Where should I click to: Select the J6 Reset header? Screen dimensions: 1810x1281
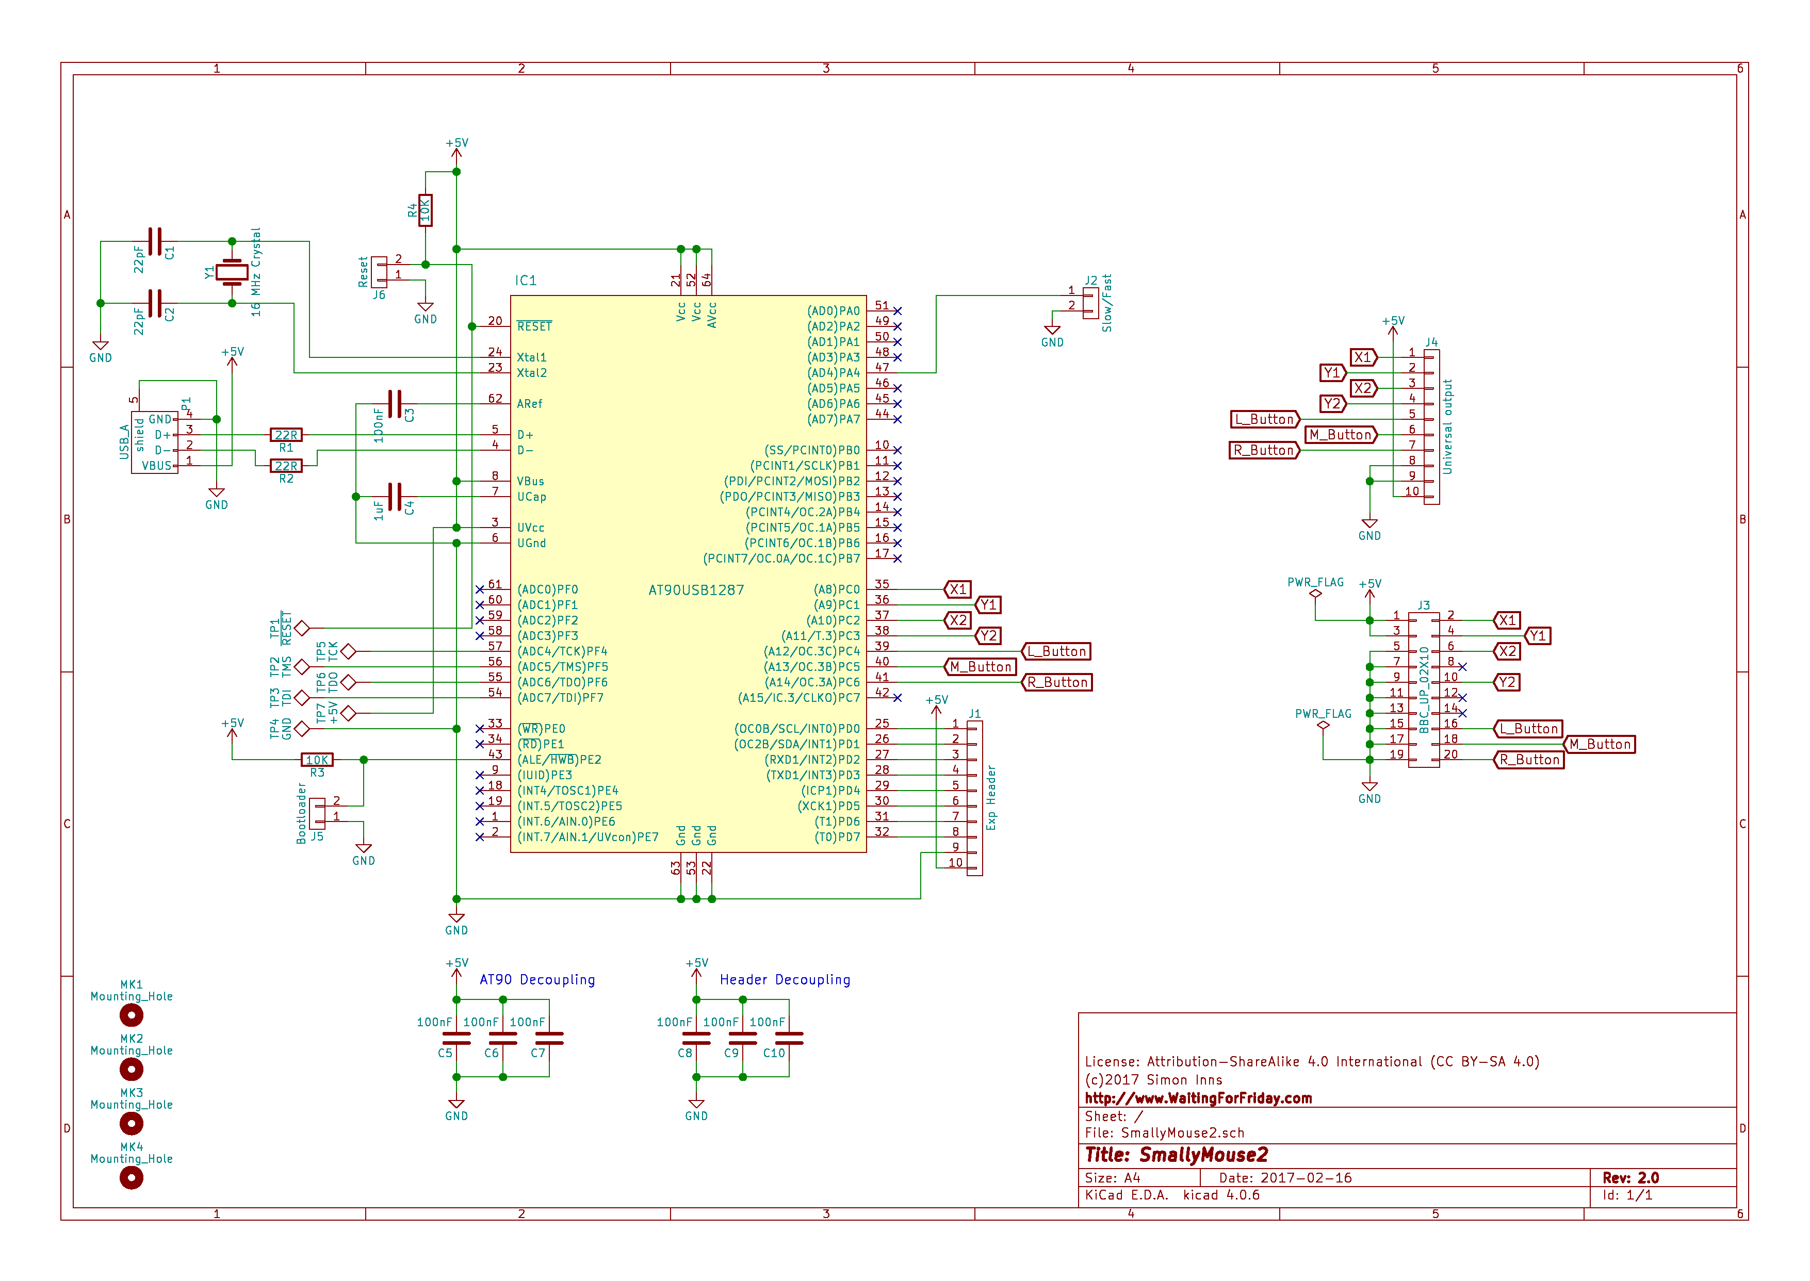[380, 272]
